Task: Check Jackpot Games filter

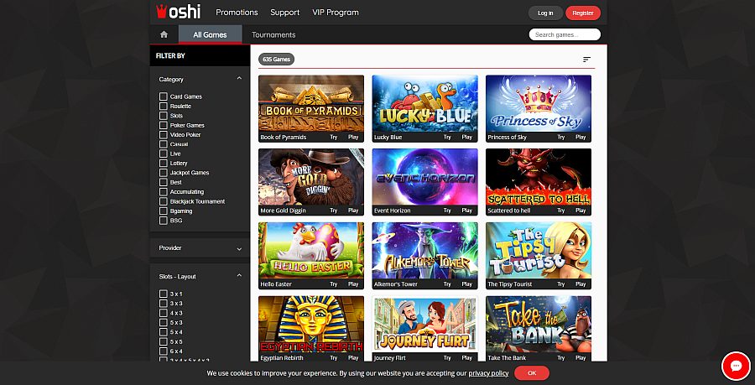Action: click(164, 173)
